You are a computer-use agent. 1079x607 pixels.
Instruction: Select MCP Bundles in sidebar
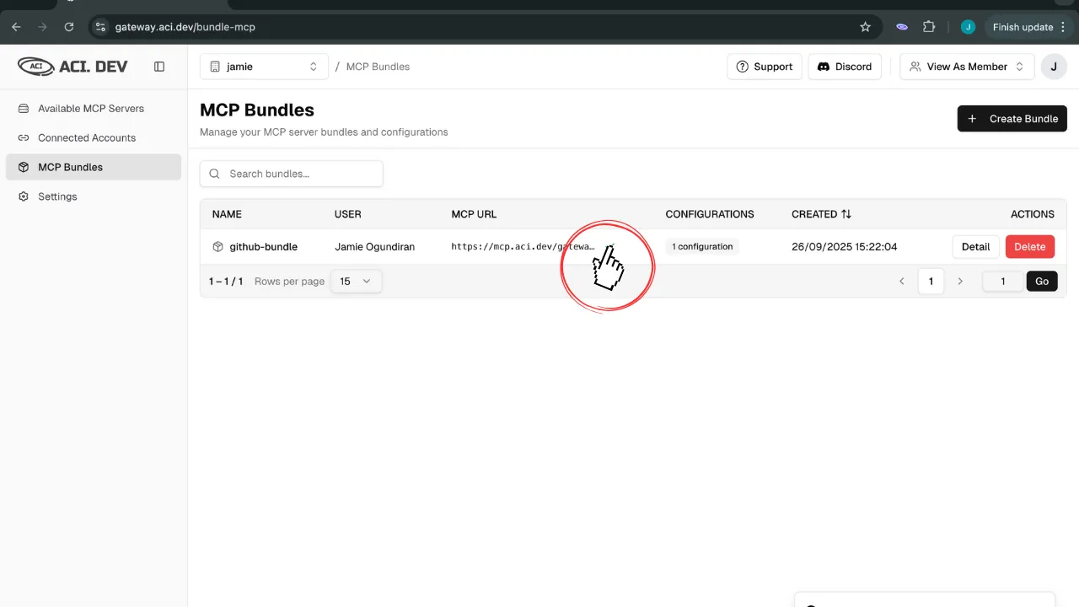click(x=93, y=167)
